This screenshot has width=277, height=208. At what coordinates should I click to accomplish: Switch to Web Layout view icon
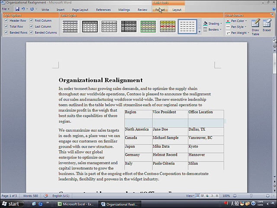tap(207, 195)
